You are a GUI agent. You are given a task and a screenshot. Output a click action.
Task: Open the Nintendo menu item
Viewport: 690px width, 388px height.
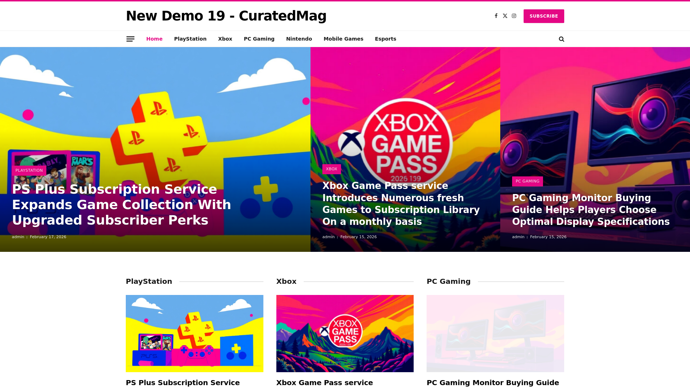click(x=299, y=39)
